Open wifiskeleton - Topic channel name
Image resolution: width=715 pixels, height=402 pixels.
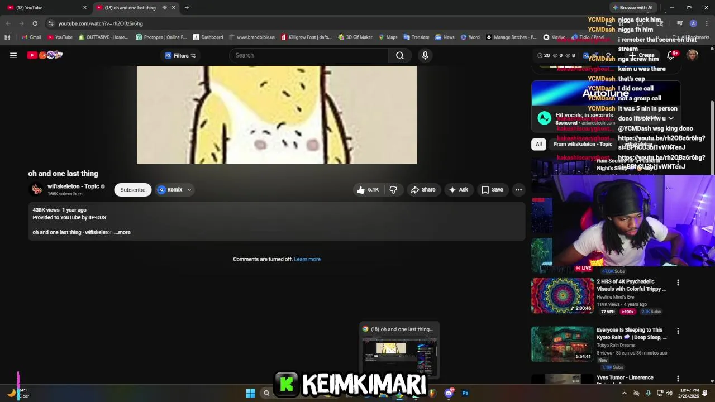tap(73, 186)
